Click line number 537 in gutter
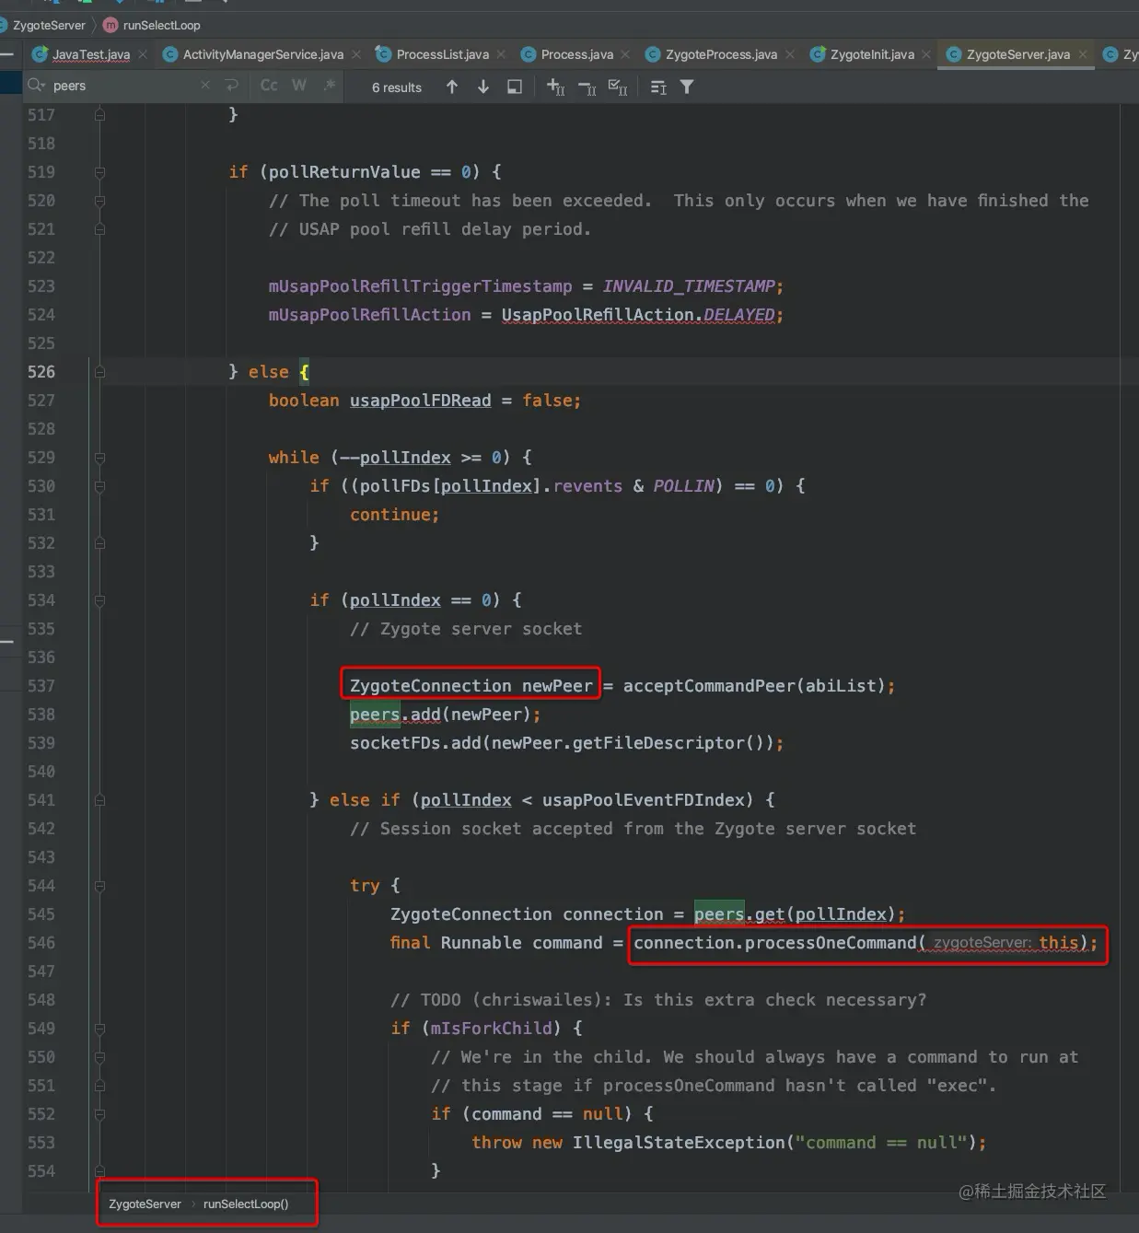 click(x=41, y=686)
